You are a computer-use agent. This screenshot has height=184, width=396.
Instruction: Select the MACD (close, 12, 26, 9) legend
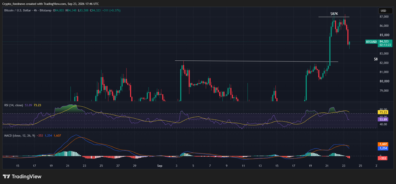(20, 136)
